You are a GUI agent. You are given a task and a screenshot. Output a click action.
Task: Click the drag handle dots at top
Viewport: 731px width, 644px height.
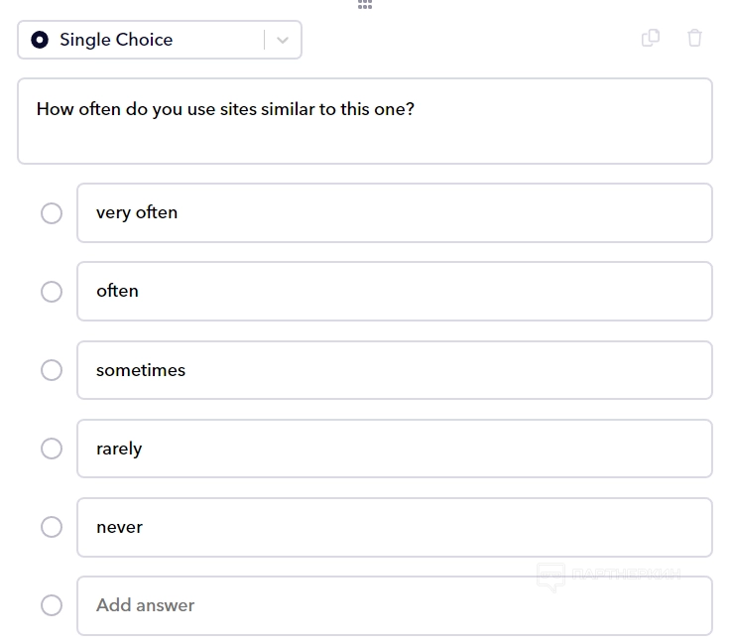pos(365,4)
